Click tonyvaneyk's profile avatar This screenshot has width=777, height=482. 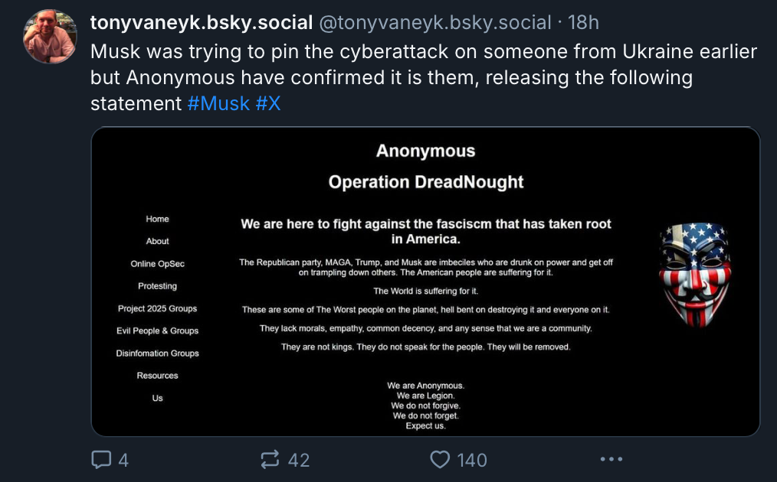49,35
